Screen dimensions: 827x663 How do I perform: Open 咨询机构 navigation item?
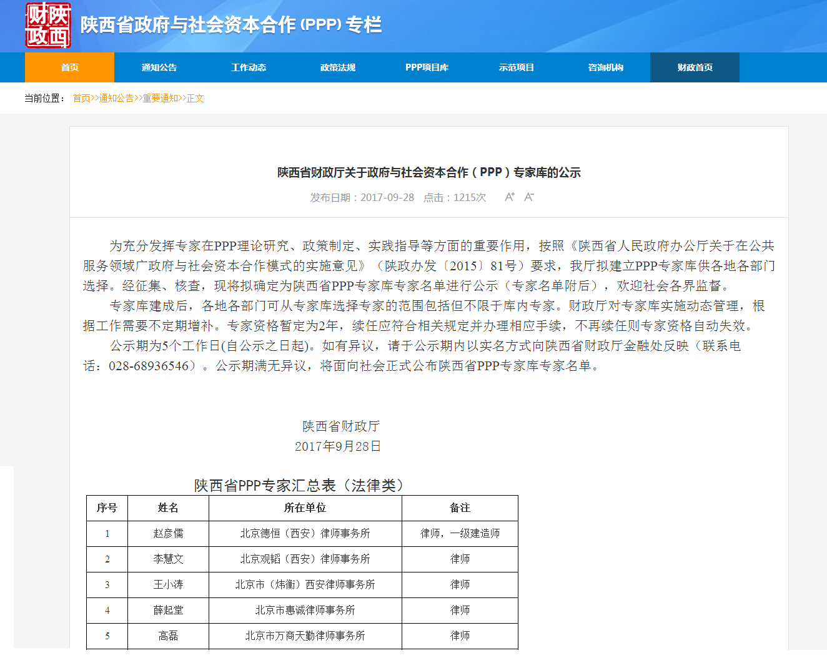(605, 67)
